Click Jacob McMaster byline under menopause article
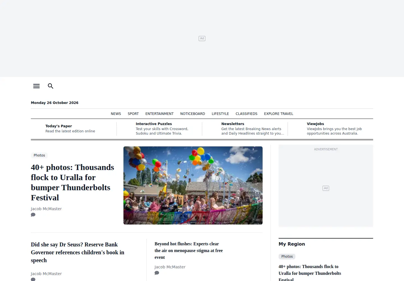Screen dimensions: 404x281 pos(170,267)
